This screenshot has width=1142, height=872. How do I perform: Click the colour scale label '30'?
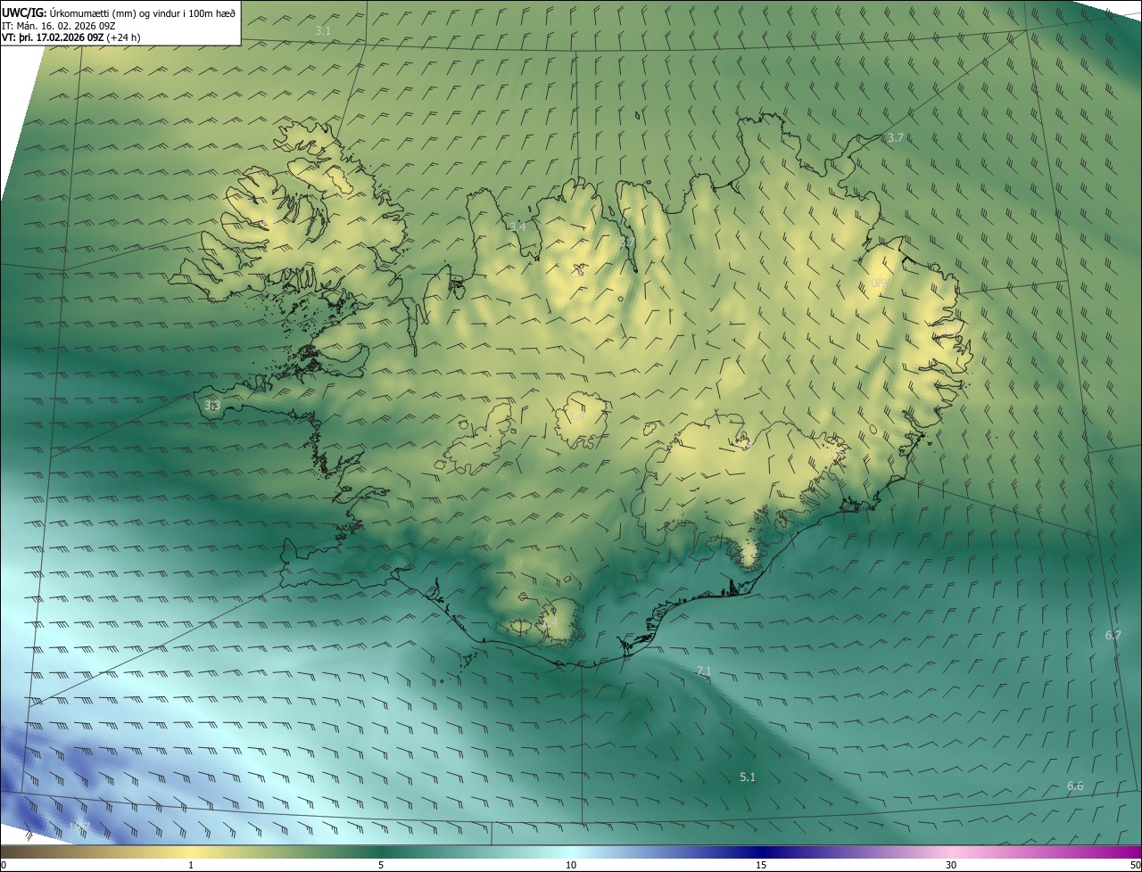(951, 865)
